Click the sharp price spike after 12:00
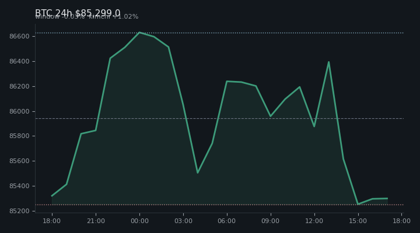 coord(328,62)
